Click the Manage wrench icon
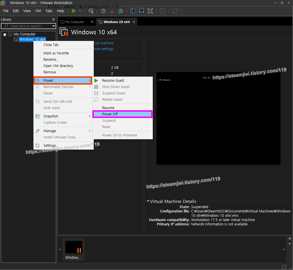This screenshot has width=293, height=270. point(37,131)
